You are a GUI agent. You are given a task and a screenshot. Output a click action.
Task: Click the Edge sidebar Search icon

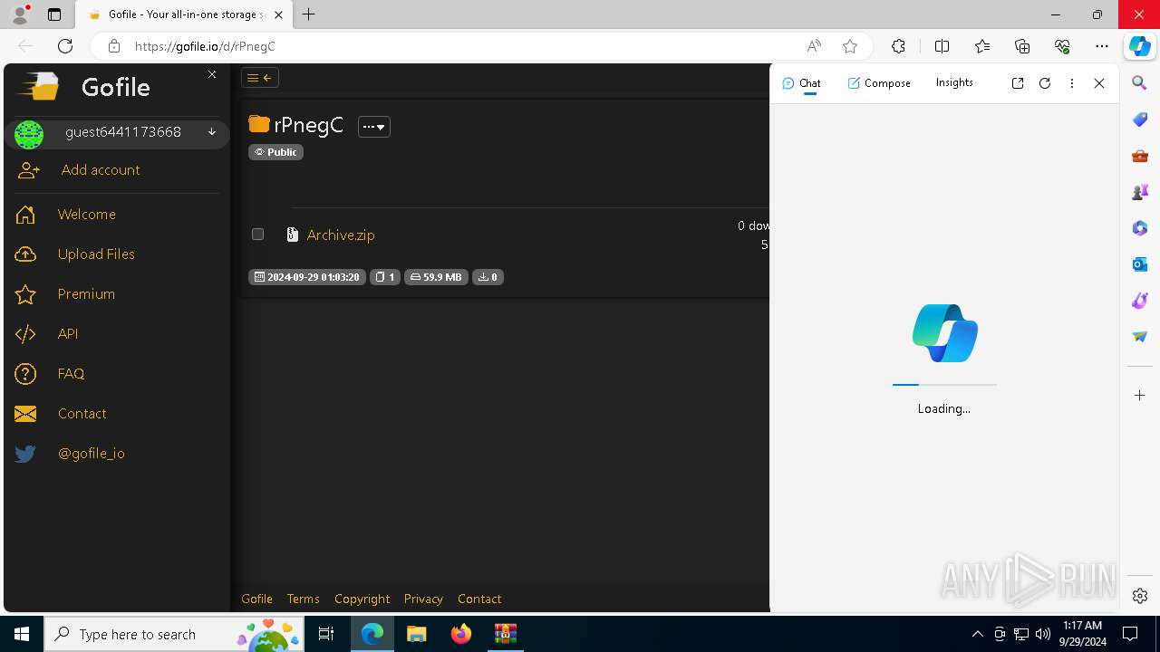tap(1140, 83)
